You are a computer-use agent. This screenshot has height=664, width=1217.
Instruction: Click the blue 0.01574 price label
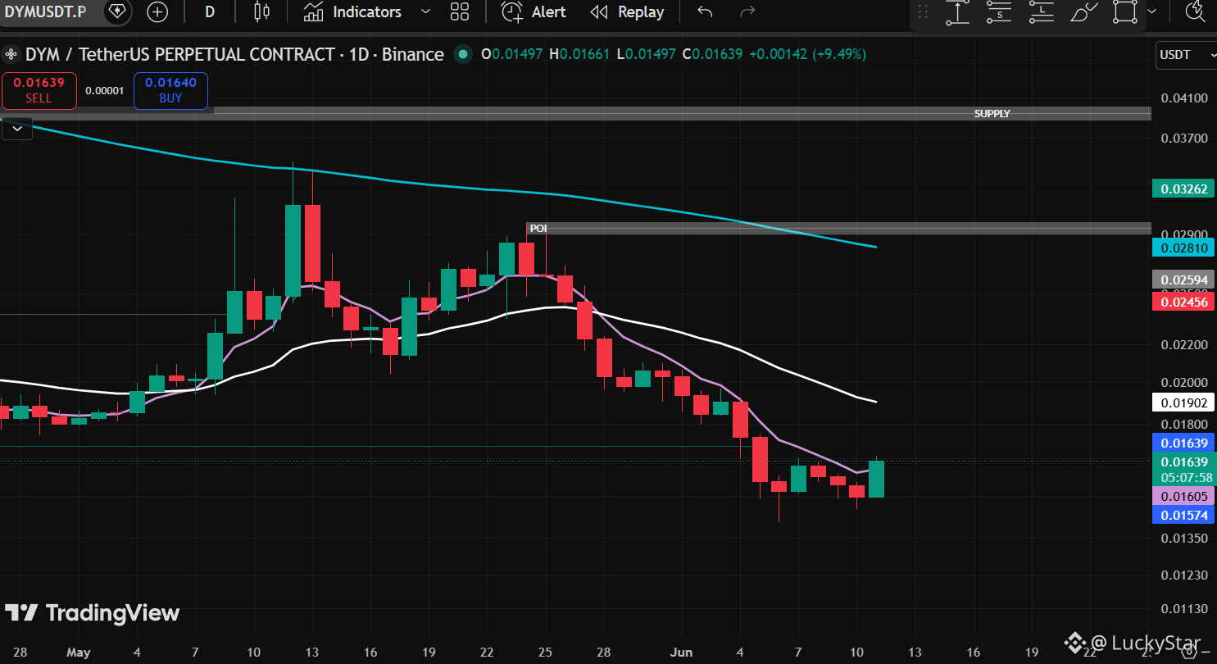(x=1183, y=515)
